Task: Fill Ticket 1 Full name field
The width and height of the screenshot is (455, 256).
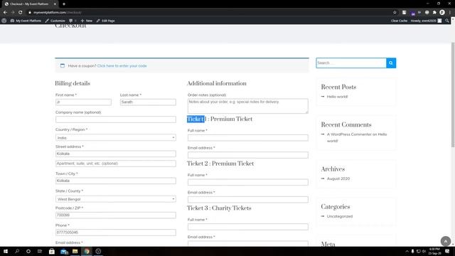Action: [x=248, y=138]
